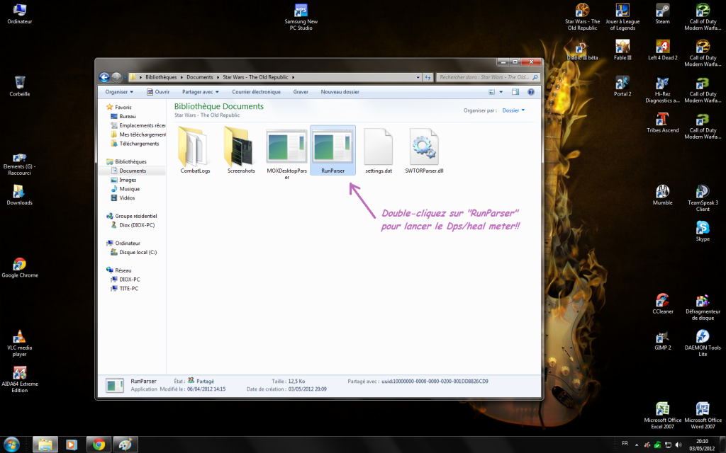Open Windows Media Player taskbar icon
726x453 pixels.
coord(72,445)
